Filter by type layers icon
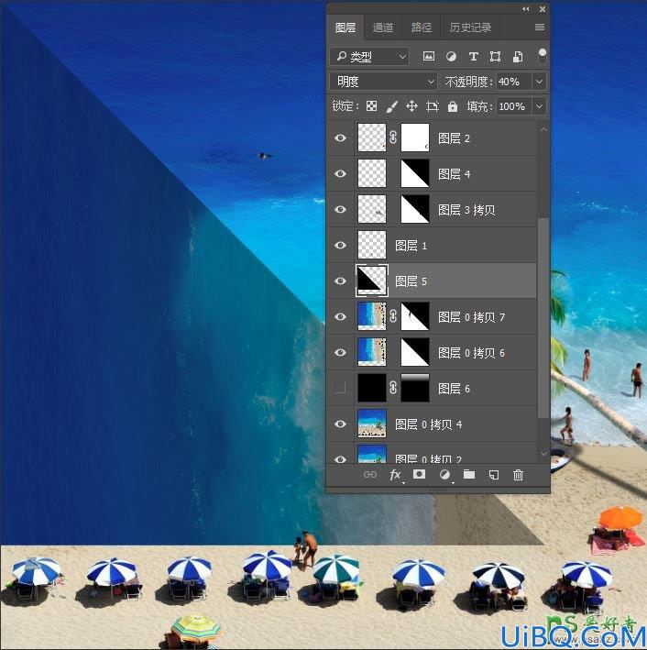 [473, 56]
